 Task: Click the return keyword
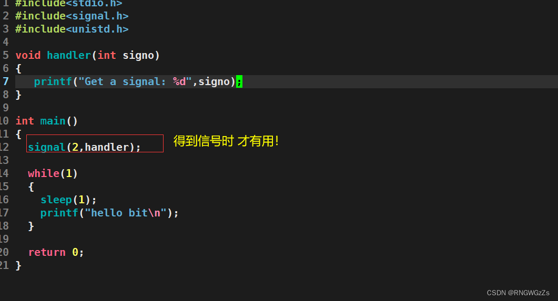[47, 252]
